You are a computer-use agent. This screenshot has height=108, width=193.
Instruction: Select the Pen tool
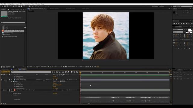point(21,6)
